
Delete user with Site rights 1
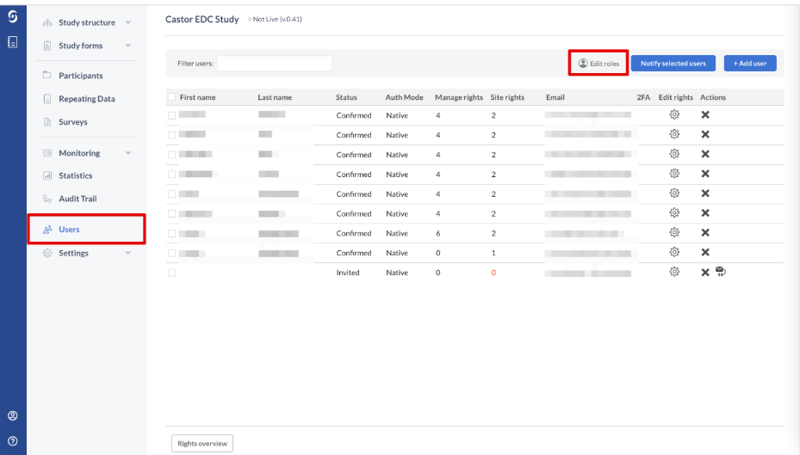[x=705, y=252]
